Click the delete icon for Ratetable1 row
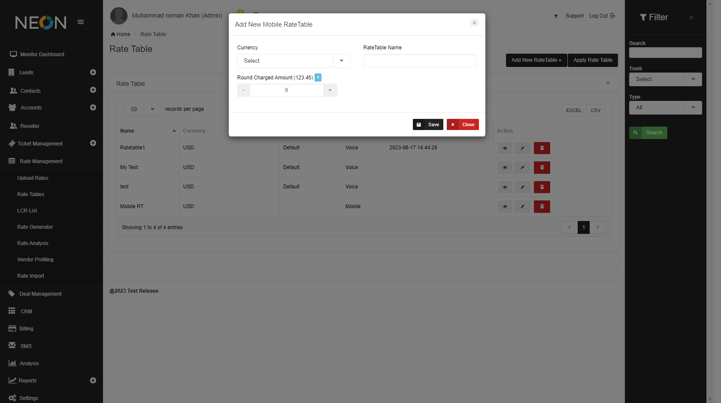721x403 pixels. tap(542, 148)
